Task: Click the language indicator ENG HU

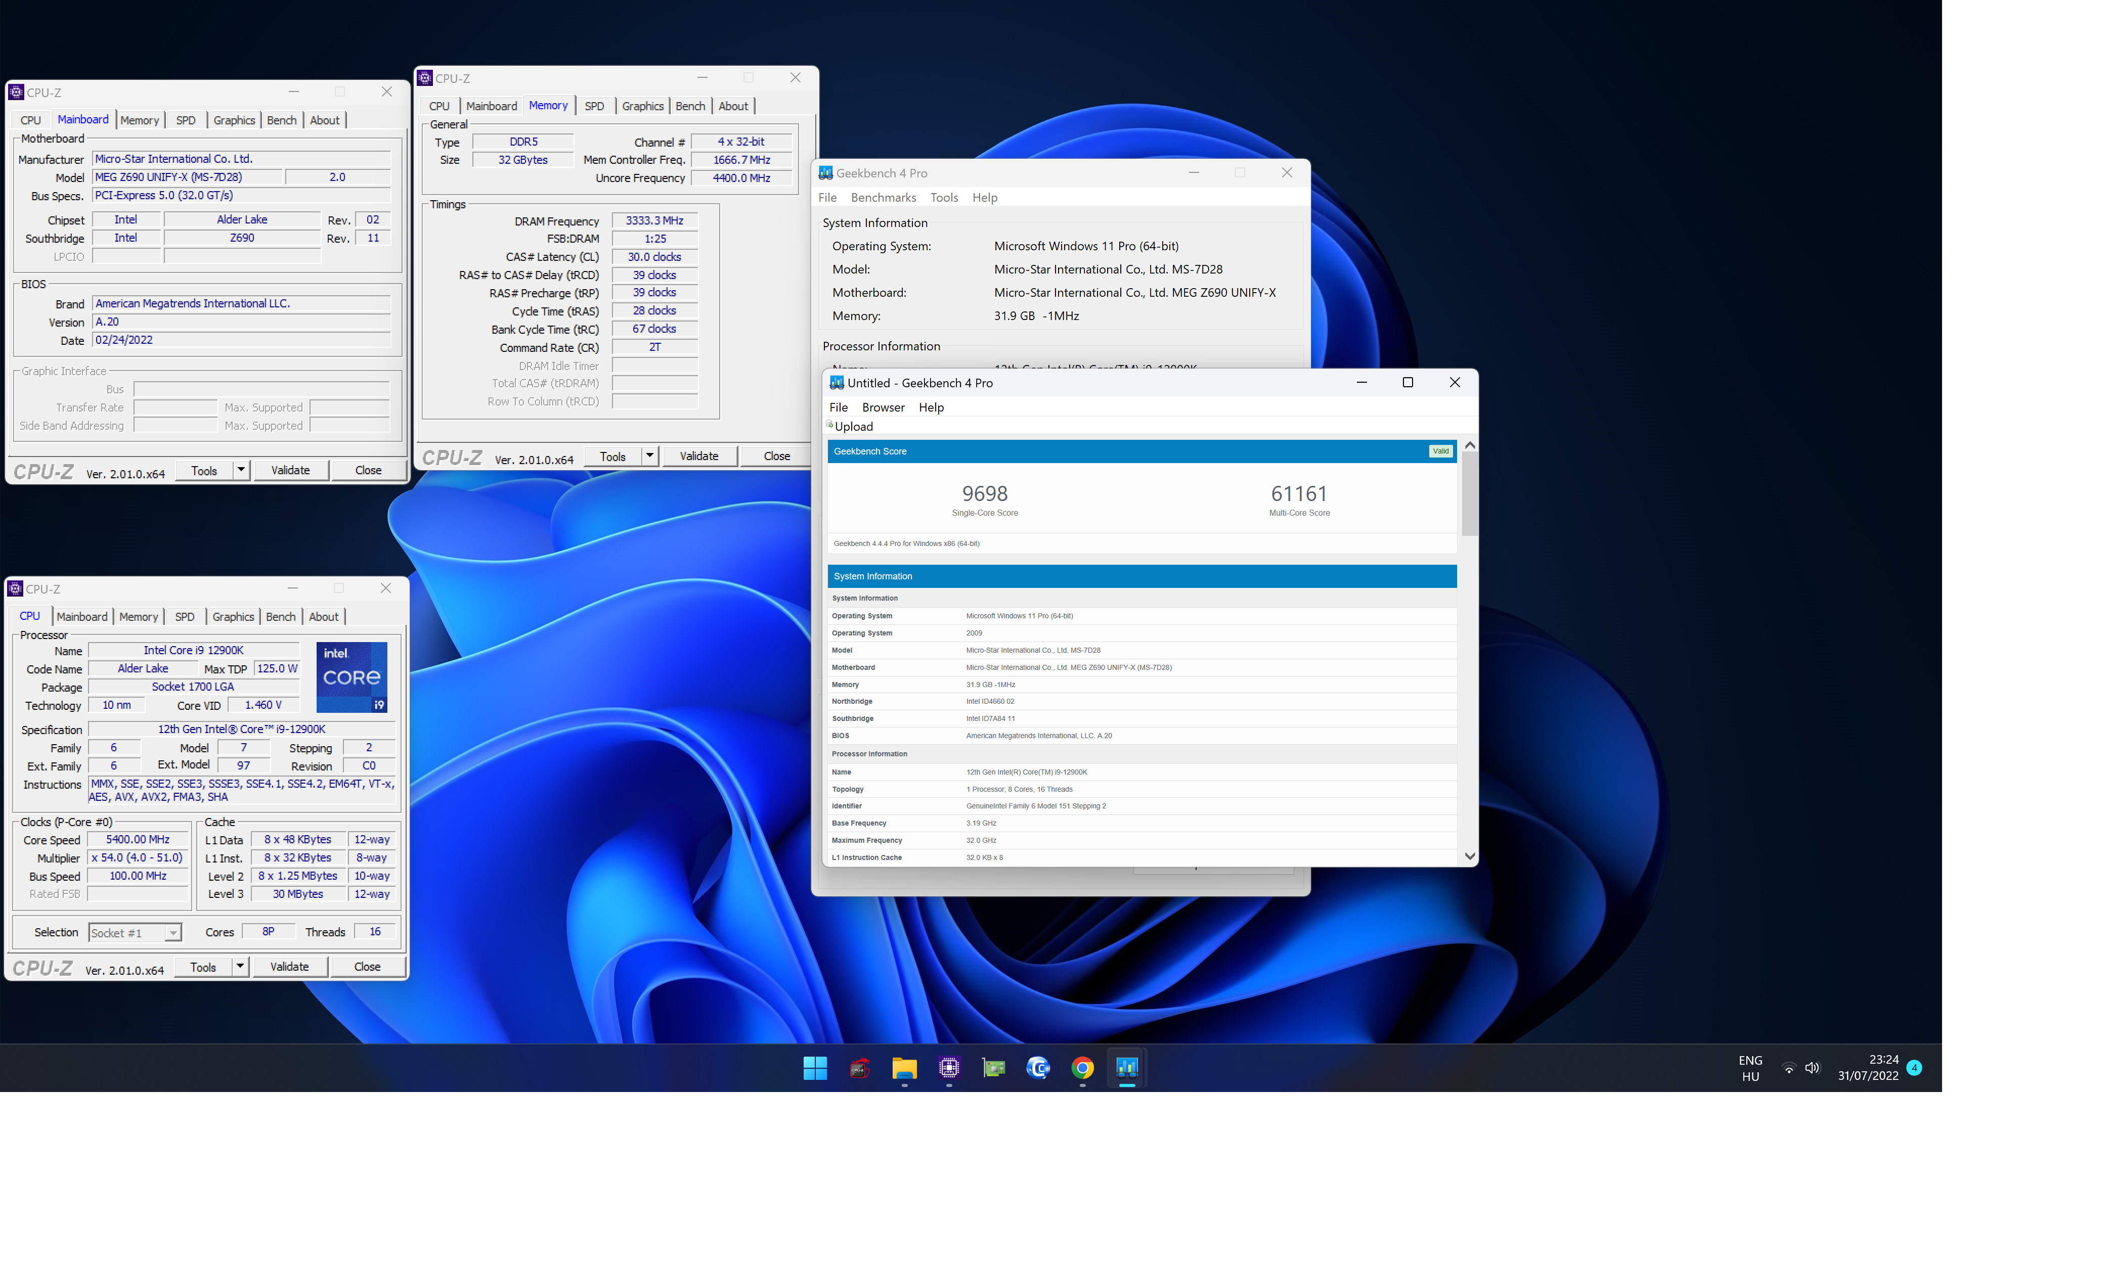Action: pos(1750,1067)
